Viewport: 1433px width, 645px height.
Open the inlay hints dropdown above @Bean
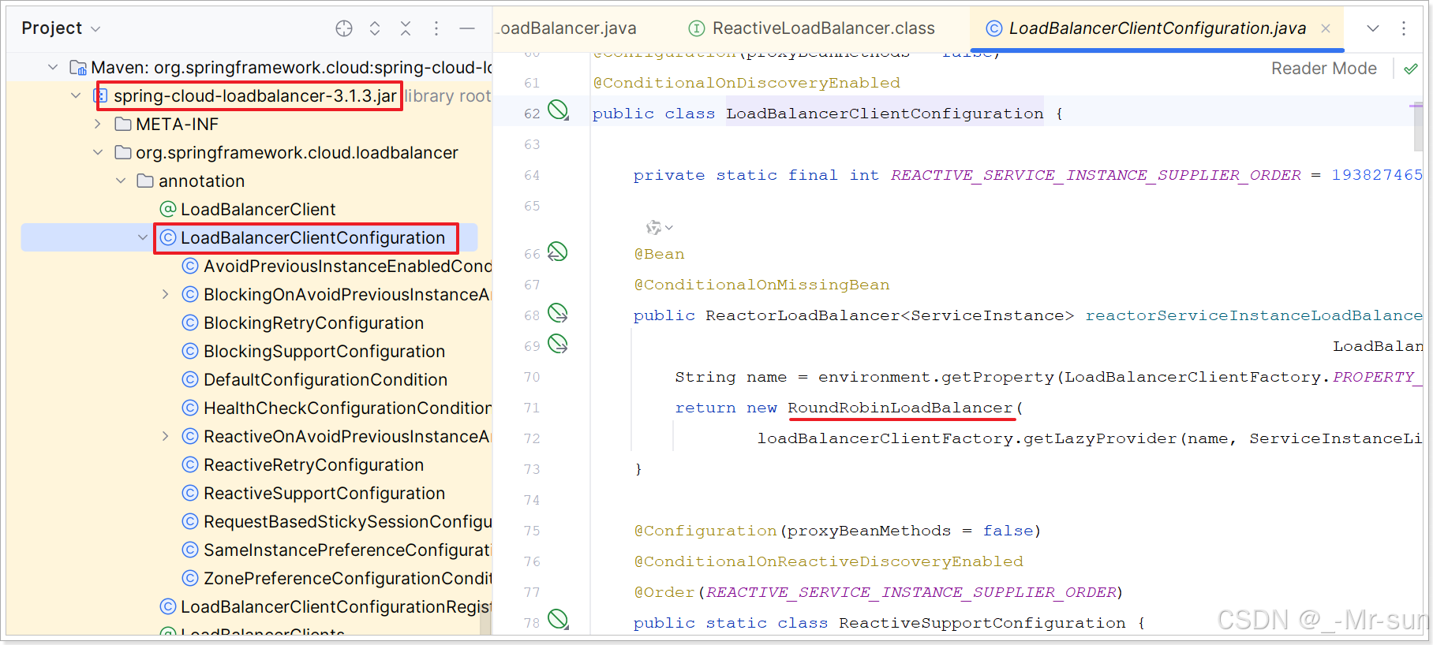pos(660,228)
